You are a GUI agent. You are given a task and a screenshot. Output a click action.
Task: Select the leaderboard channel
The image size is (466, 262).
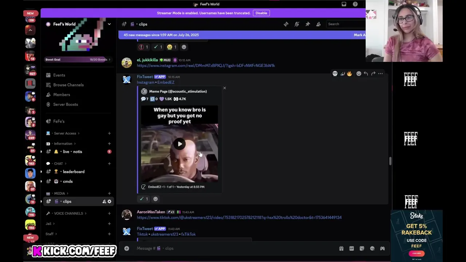tap(78, 172)
